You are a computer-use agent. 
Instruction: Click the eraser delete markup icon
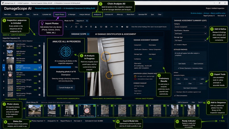106,27
